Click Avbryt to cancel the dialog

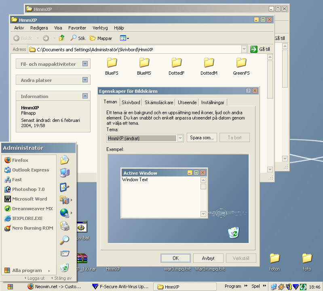pyautogui.click(x=208, y=258)
